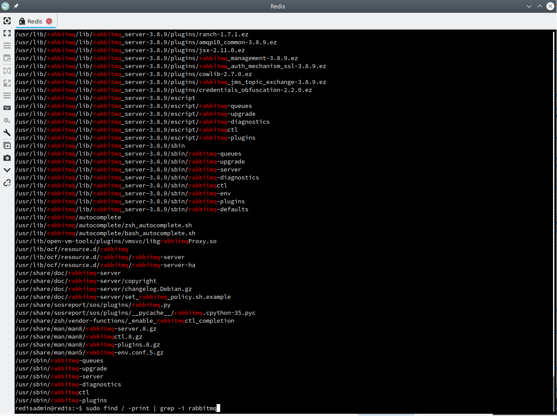
Task: Open the gears preferences icon
Action: tap(7, 120)
